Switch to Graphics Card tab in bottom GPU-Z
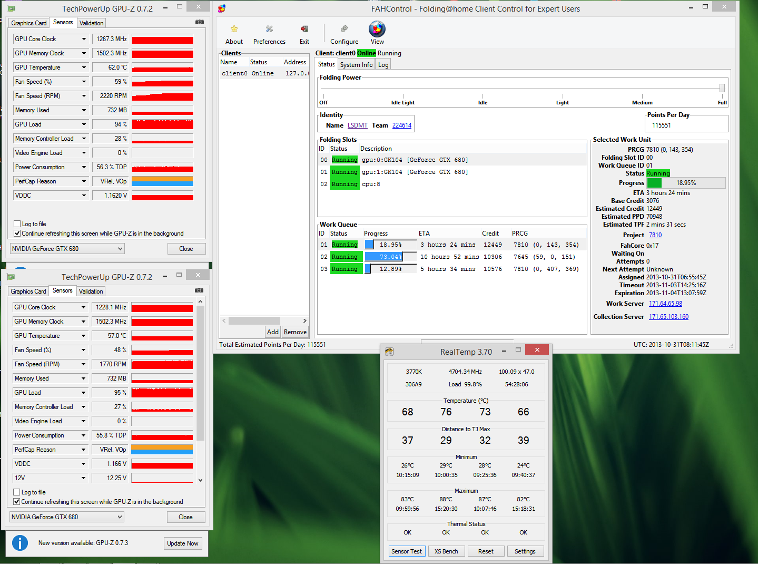This screenshot has height=564, width=758. click(x=28, y=291)
